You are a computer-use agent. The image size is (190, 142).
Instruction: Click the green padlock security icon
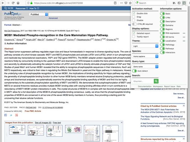click(x=31, y=3)
